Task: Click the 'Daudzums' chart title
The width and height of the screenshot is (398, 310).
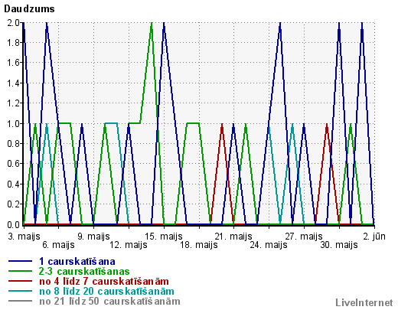Action: (x=29, y=9)
